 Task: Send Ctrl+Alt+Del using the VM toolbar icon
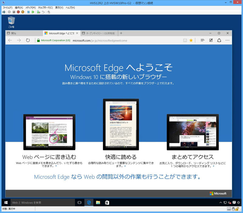tap(4, 12)
